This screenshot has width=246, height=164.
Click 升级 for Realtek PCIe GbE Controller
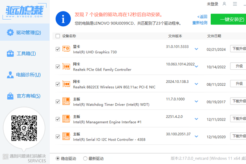[x=239, y=66]
